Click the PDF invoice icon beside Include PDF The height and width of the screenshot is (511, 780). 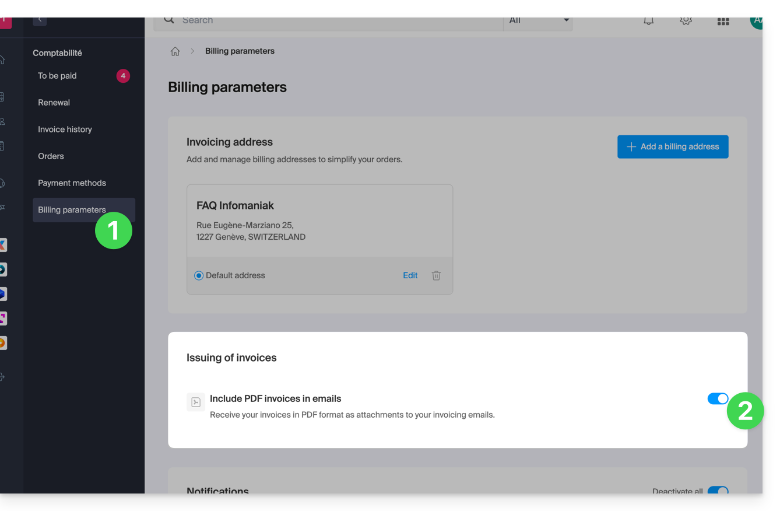[196, 402]
